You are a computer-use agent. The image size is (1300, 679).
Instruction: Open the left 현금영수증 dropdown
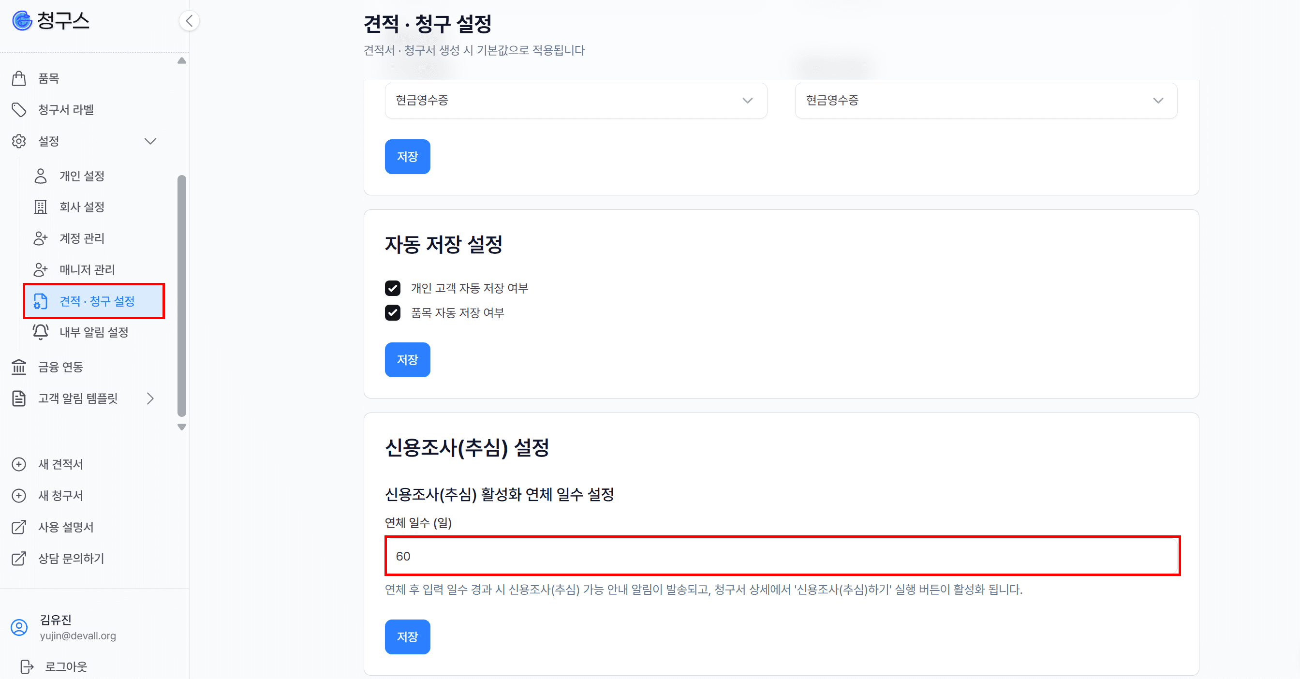point(576,101)
